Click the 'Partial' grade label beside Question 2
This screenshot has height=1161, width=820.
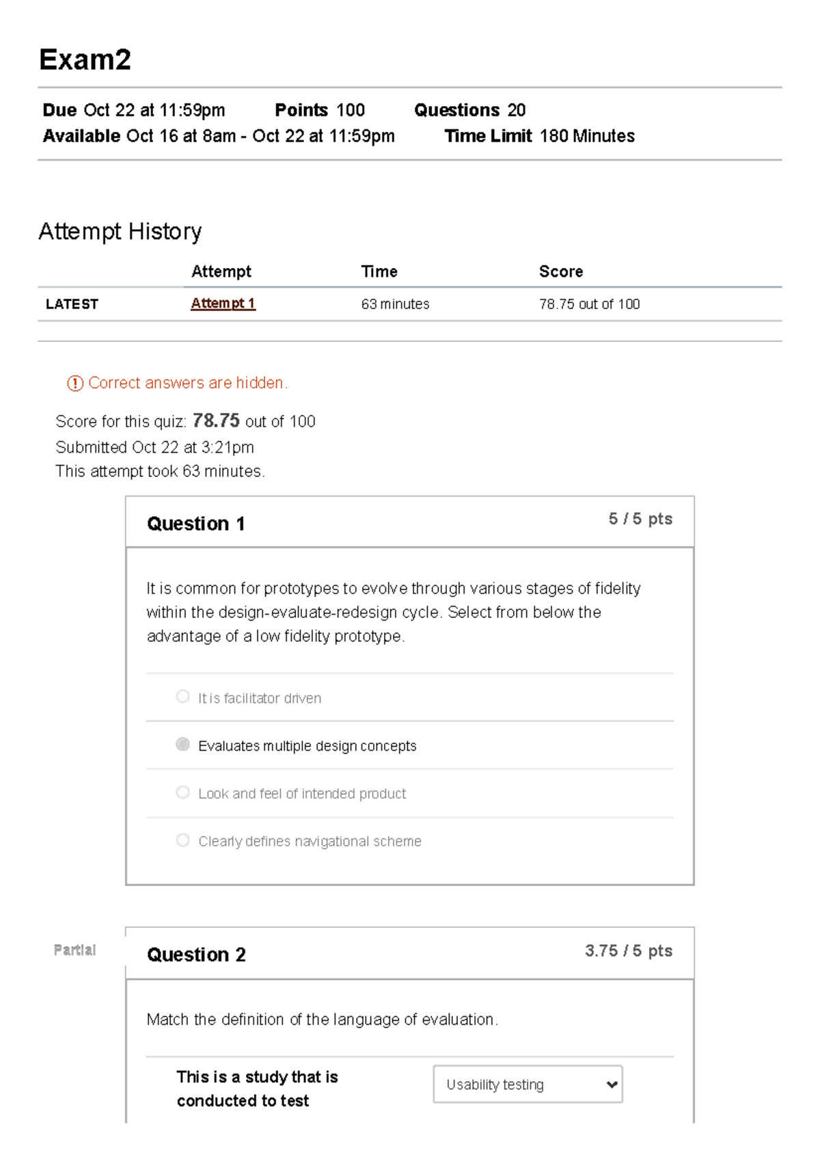75,950
